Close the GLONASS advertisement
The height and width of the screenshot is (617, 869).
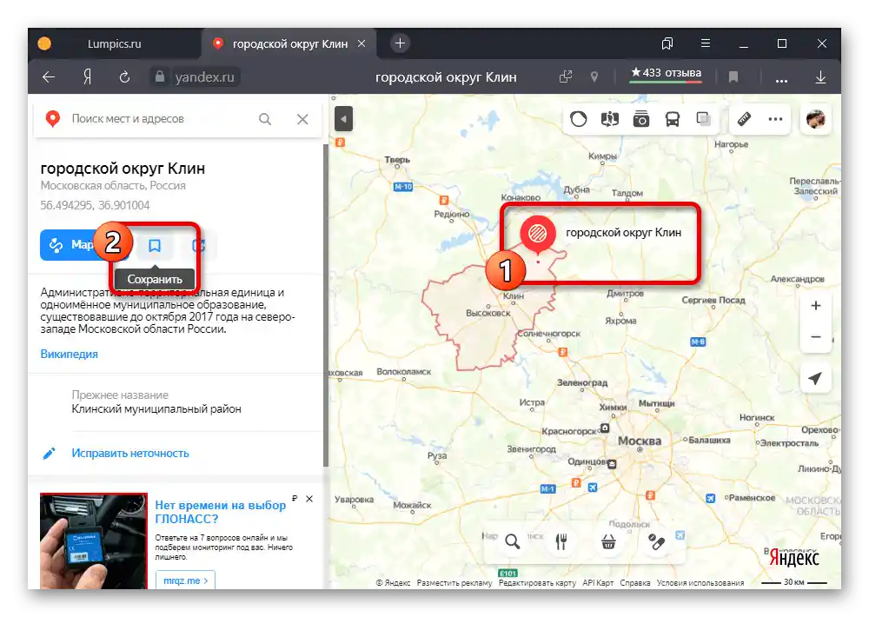pyautogui.click(x=309, y=499)
